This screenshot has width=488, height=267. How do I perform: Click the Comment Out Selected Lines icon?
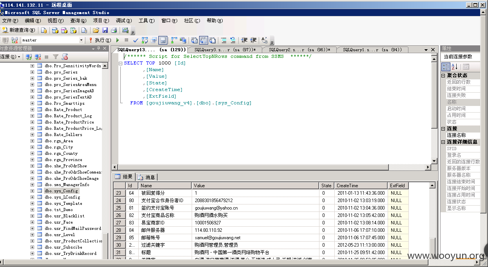coord(224,40)
